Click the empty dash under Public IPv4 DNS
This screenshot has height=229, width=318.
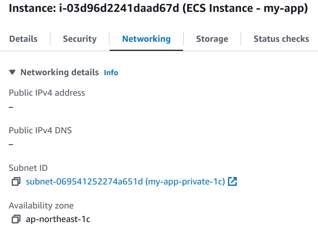pyautogui.click(x=11, y=144)
